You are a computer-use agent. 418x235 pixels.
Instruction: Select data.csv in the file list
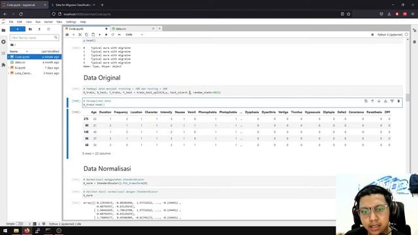pos(35,63)
